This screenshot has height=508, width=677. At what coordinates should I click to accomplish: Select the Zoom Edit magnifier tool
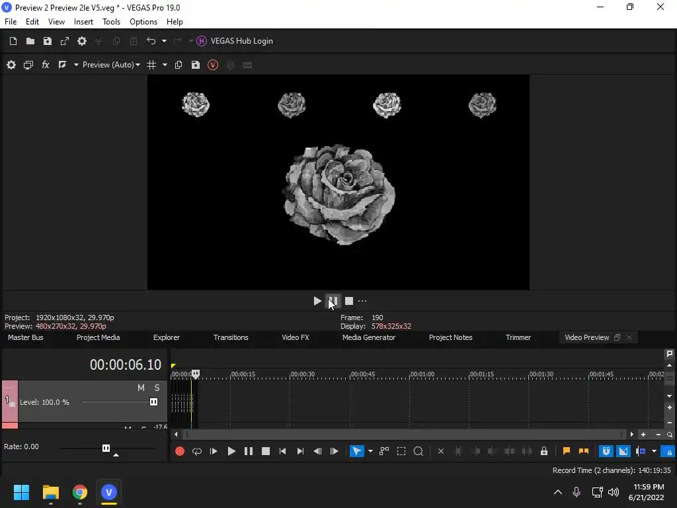(x=418, y=451)
